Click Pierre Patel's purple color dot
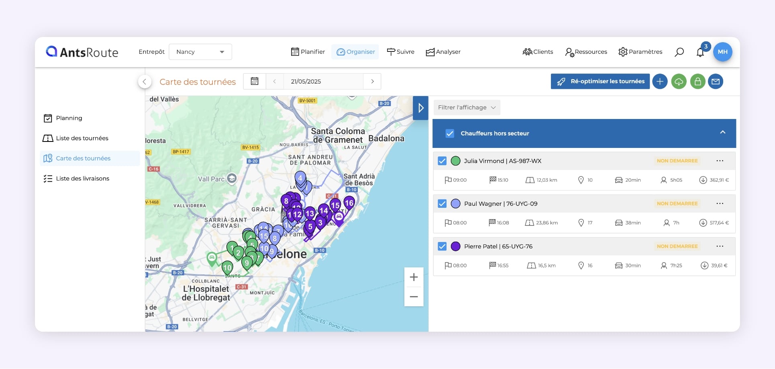Screen dimensions: 775x369 [455, 246]
